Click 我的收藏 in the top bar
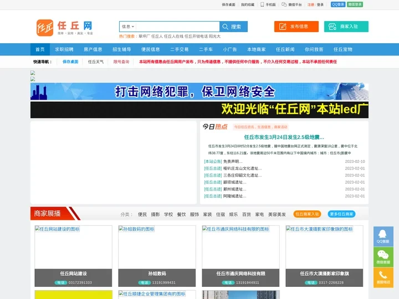 click(x=248, y=4)
